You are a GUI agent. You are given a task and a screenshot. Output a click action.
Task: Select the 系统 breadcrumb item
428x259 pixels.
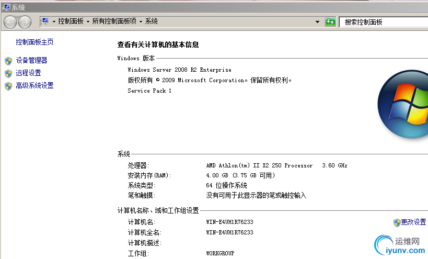(151, 21)
